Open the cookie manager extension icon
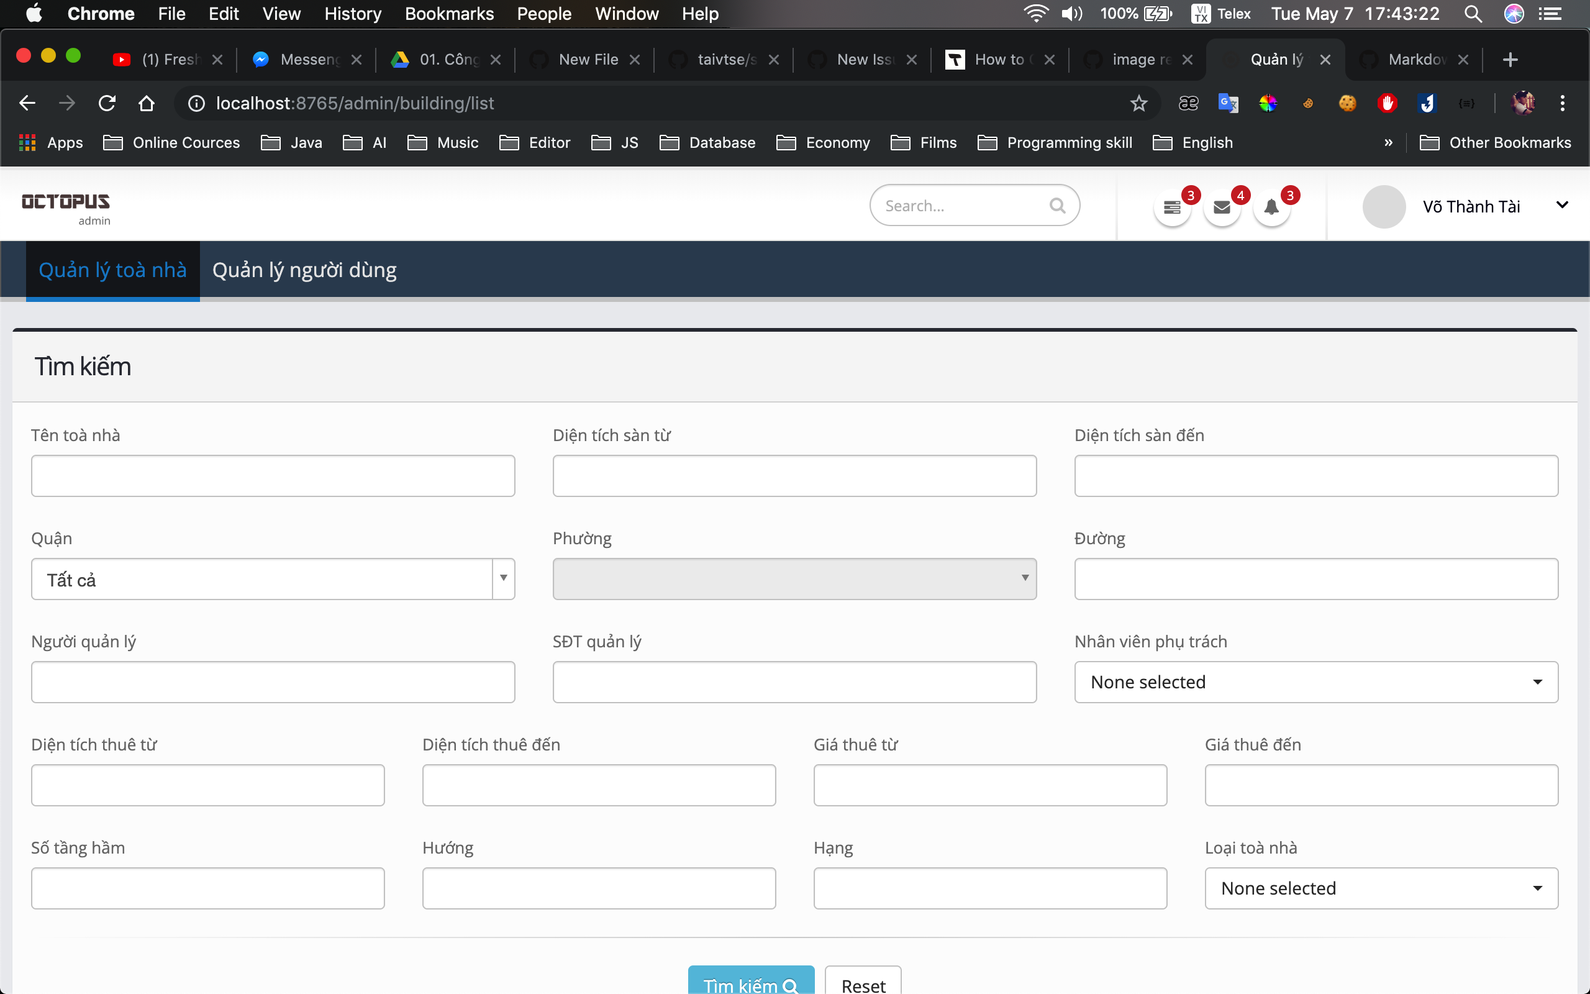 [x=1348, y=103]
